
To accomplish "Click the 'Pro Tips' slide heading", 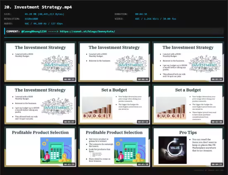I will click(x=188, y=132).
